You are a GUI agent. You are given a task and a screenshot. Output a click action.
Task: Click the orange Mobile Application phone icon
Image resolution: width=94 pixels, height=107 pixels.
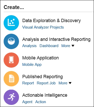(11, 60)
